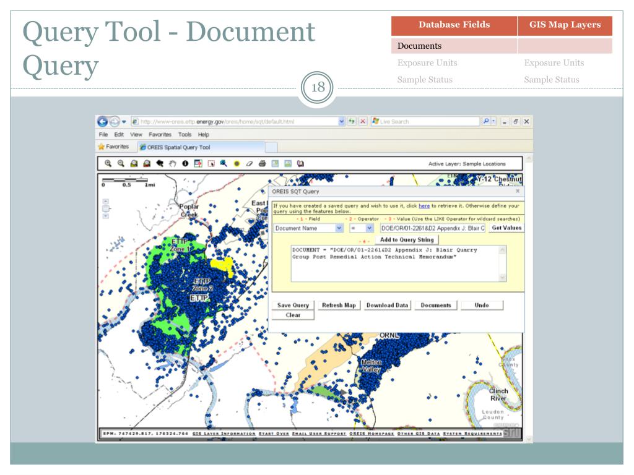Image resolution: width=634 pixels, height=475 pixels.
Task: Click the green zoom-to-extent icon
Action: pyautogui.click(x=134, y=163)
